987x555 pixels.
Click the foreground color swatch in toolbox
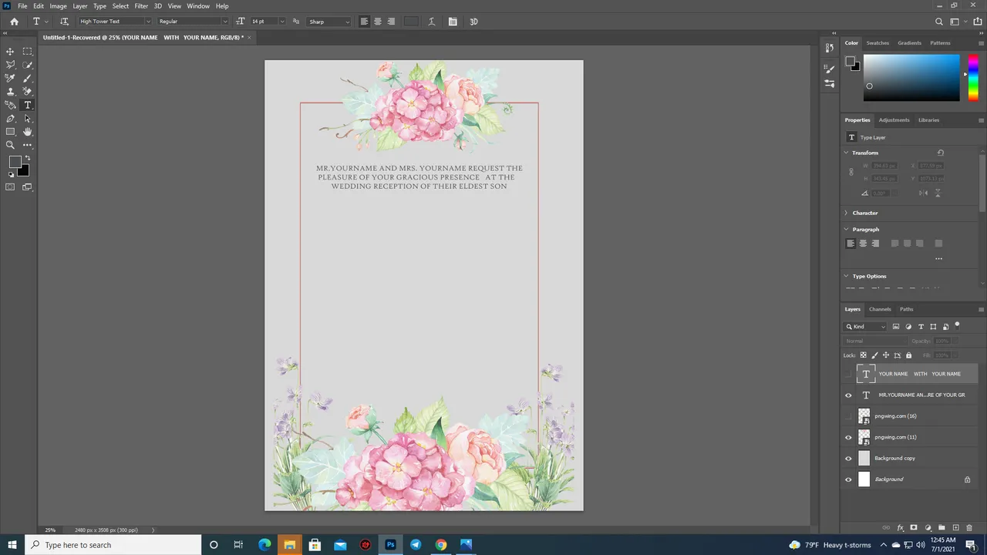click(x=15, y=163)
